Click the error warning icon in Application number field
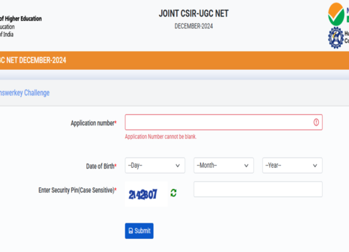Viewport: 349px width, 252px height. (316, 122)
